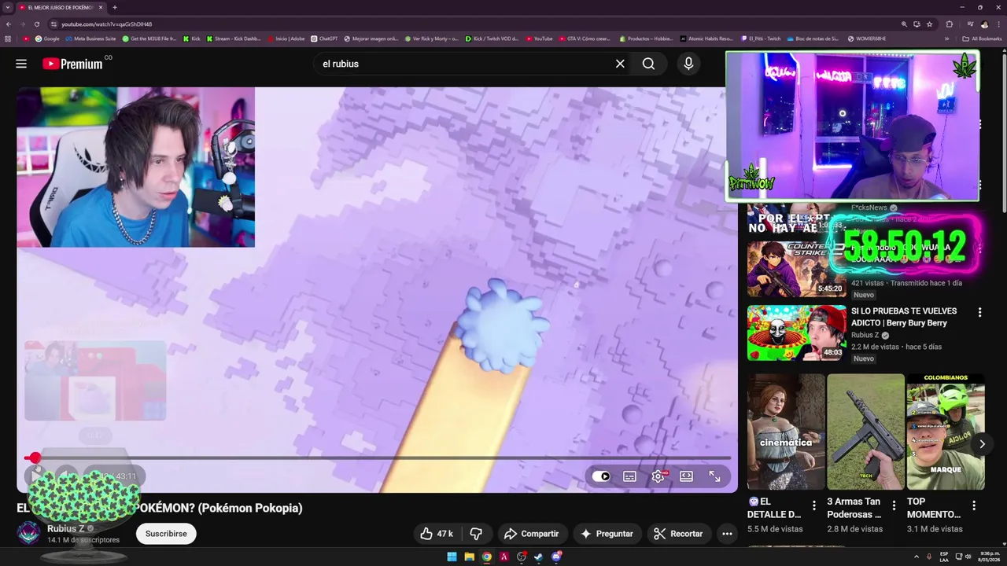
Task: Toggle subtitles in the video player
Action: (x=629, y=476)
